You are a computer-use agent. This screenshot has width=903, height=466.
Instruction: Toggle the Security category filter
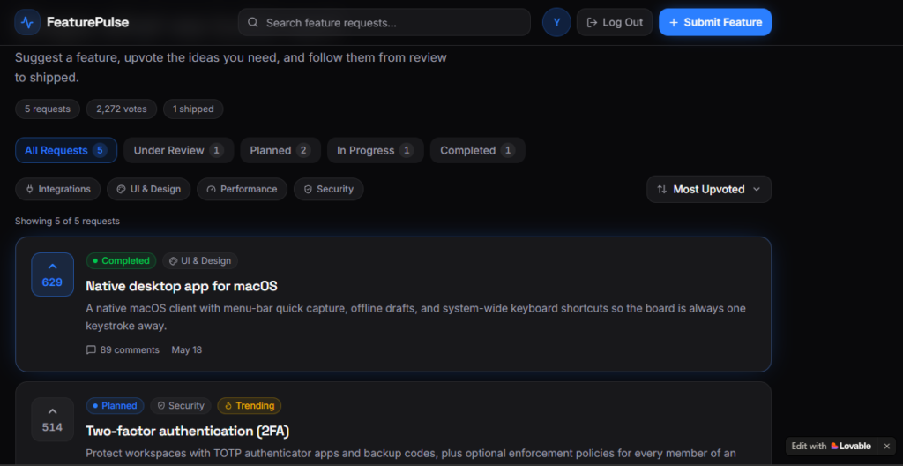[328, 189]
